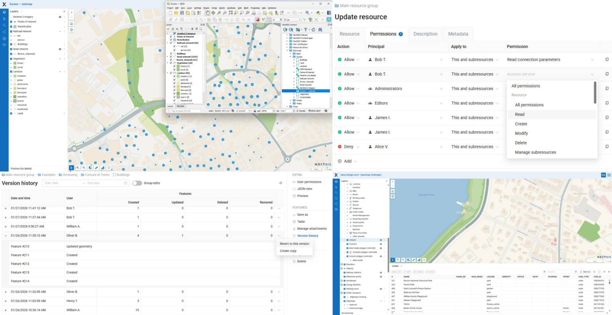The width and height of the screenshot is (612, 315).
Task: Click the refresh icon in Version history
Action: [280, 183]
